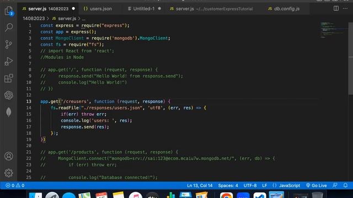Open the ChatGPT extension panel
Image resolution: width=353 pixels, height=198 pixels.
pyautogui.click(x=9, y=95)
